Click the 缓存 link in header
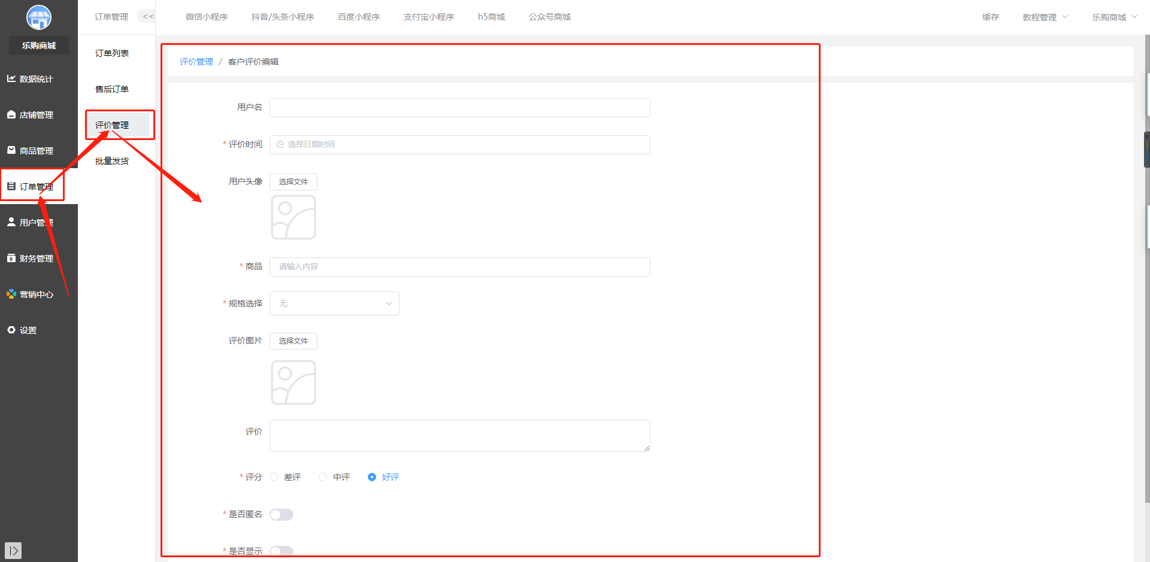The image size is (1150, 562). (x=991, y=17)
